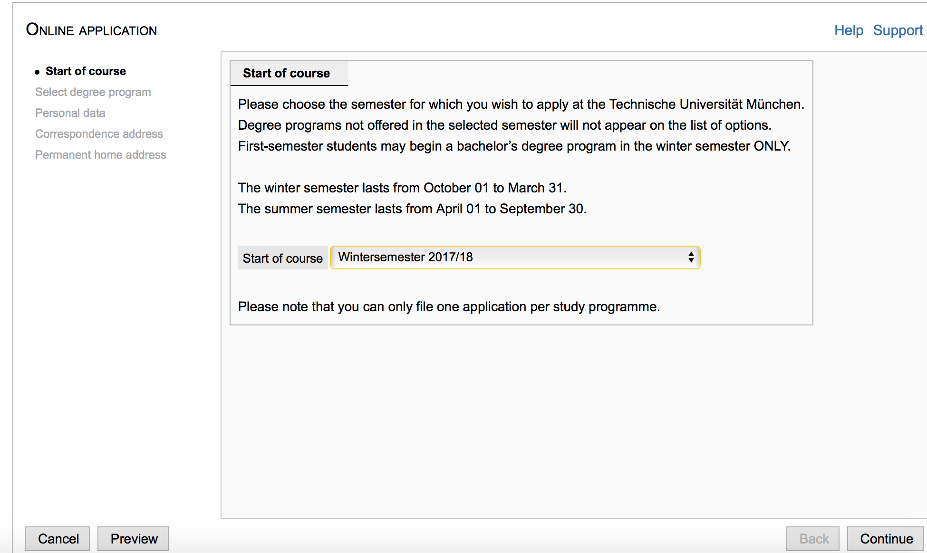Click the dropdown arrows beside Wintersemester 2017/18
This screenshot has height=553, width=927.
(x=691, y=257)
